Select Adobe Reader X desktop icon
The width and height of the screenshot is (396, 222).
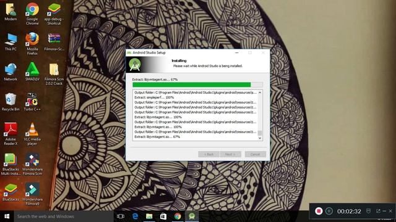click(x=11, y=134)
